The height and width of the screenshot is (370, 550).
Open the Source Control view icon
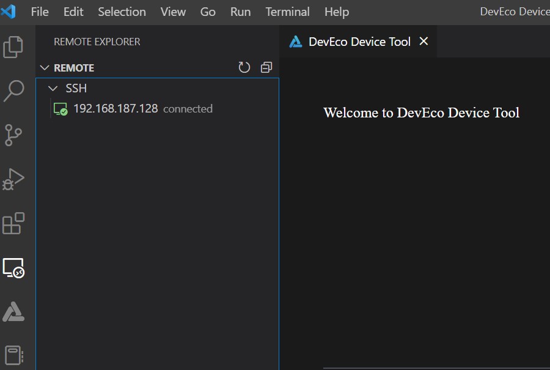click(13, 135)
